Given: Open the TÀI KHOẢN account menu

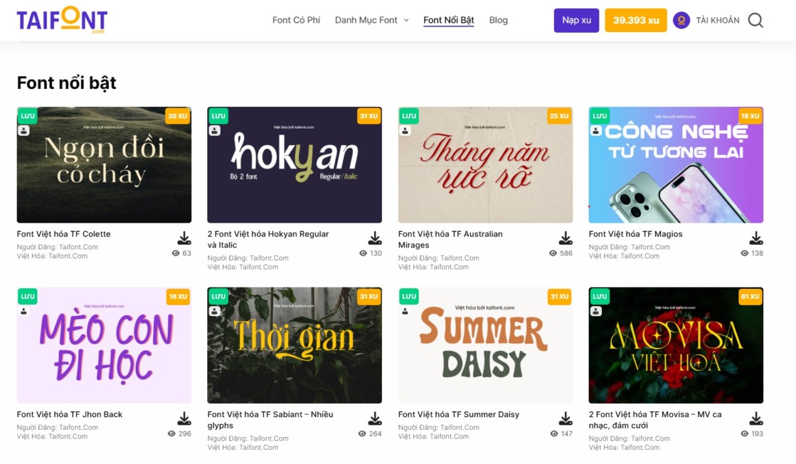Looking at the screenshot, I should click(717, 20).
